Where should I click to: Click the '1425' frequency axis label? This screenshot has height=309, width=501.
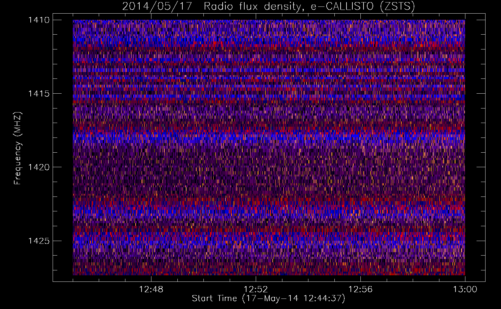click(39, 241)
